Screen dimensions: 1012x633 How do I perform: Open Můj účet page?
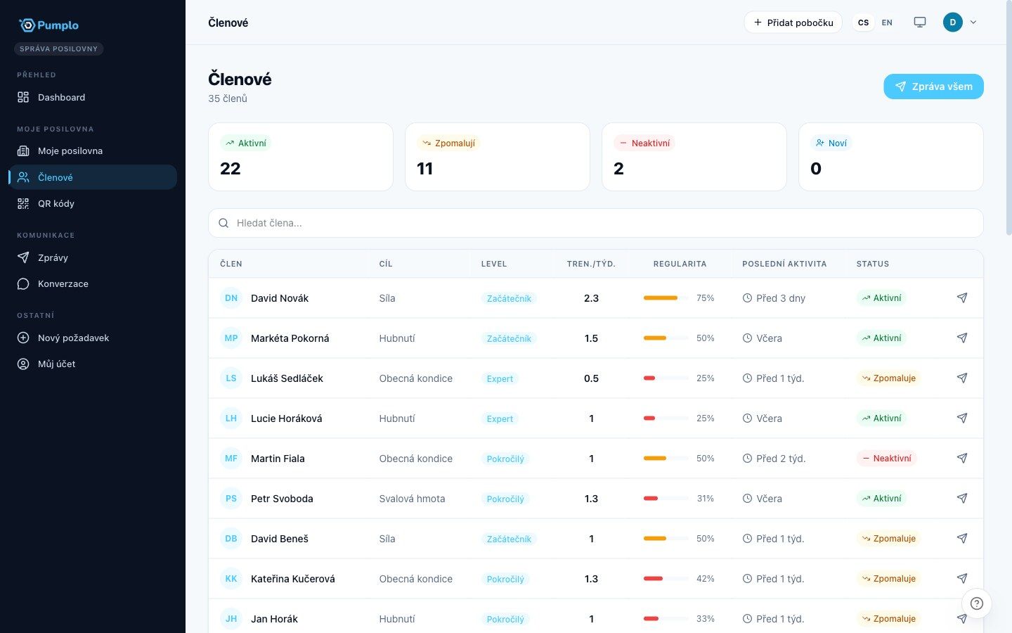(x=93, y=364)
